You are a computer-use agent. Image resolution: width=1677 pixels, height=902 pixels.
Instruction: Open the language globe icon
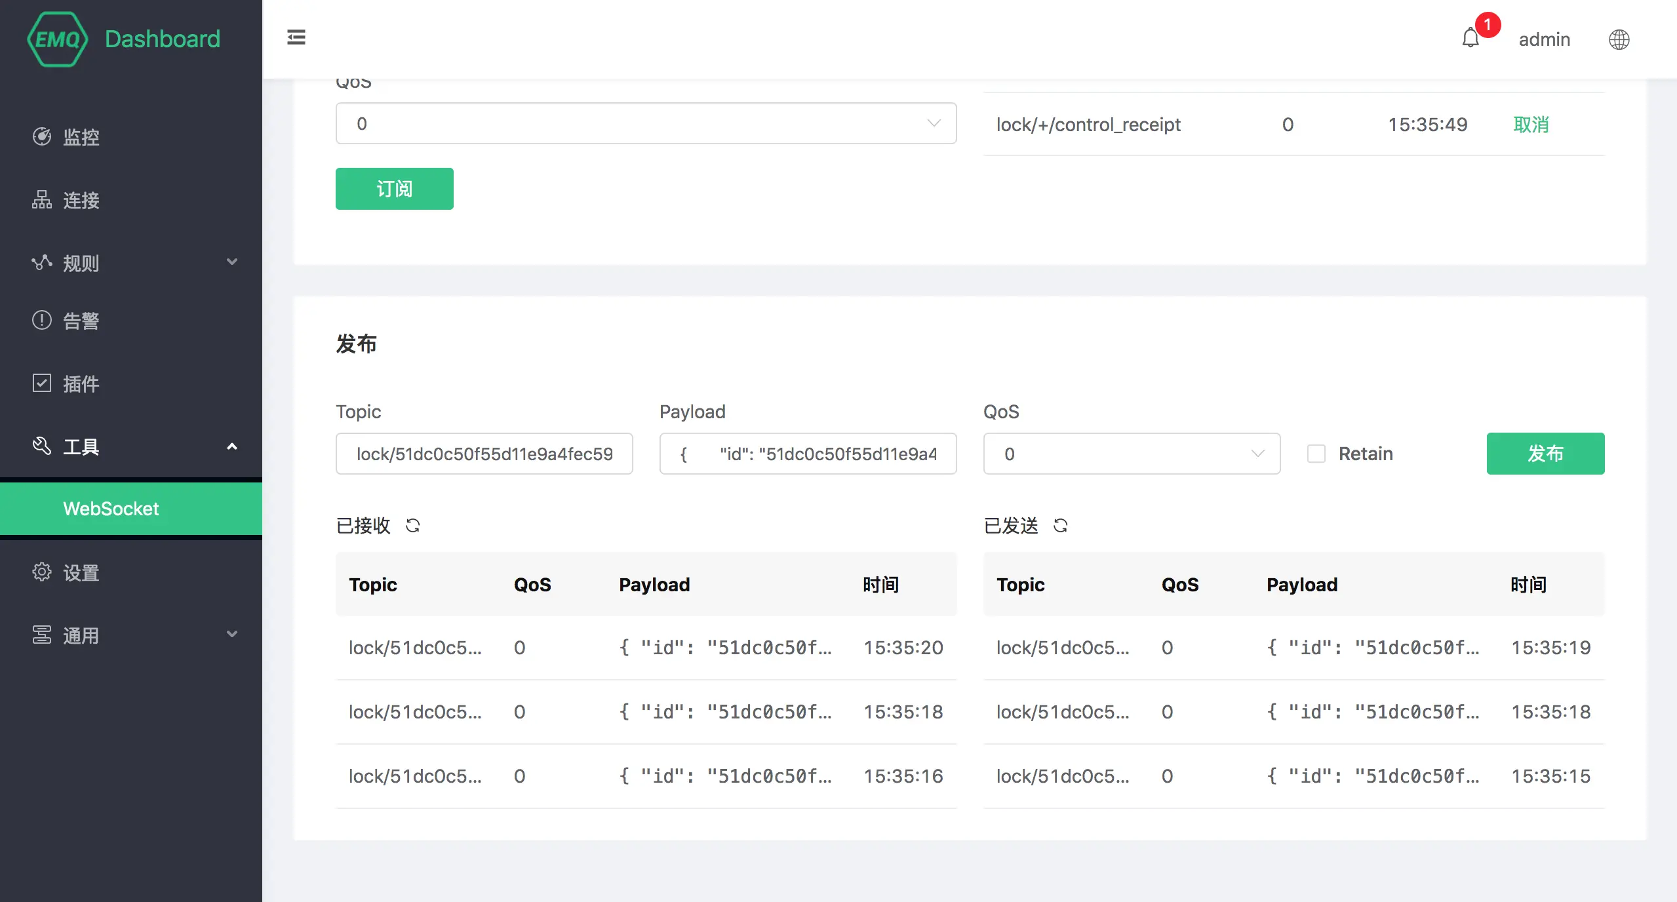pos(1619,39)
